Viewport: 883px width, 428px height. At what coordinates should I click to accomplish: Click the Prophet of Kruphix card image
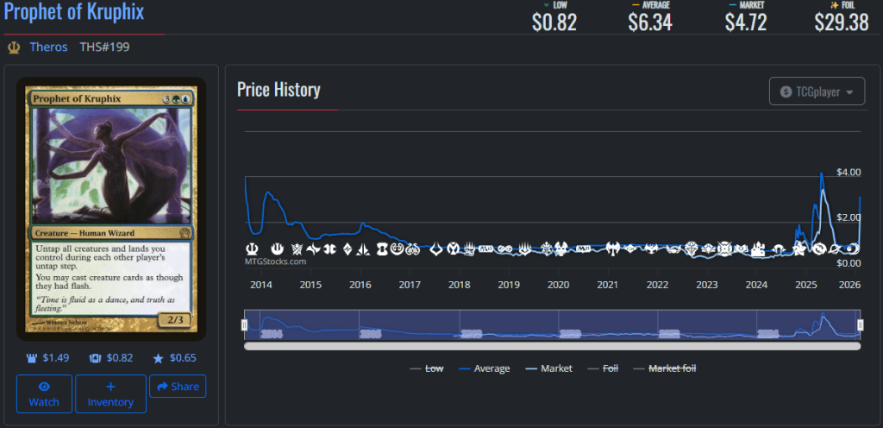point(112,210)
